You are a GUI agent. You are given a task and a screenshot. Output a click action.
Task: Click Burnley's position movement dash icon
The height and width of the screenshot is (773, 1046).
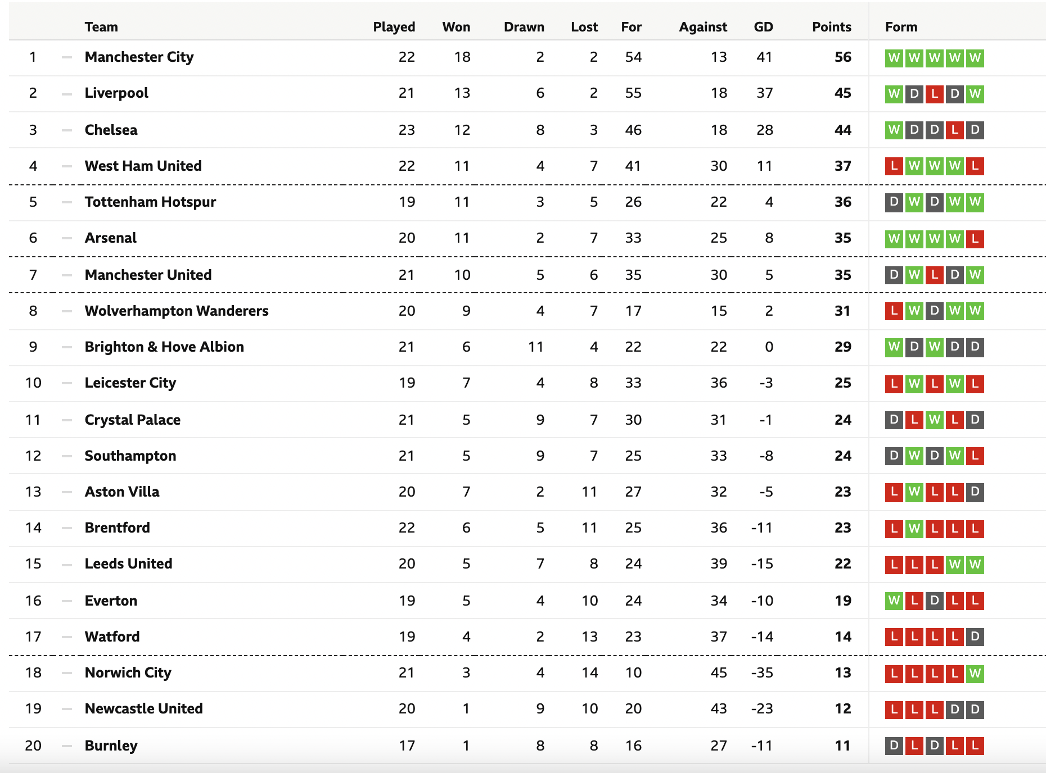[x=67, y=746]
